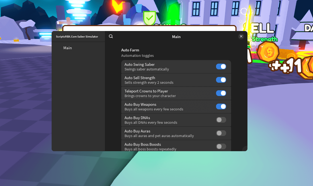Disable the Auto Swing Saber toggle
This screenshot has width=313, height=186.
221,67
